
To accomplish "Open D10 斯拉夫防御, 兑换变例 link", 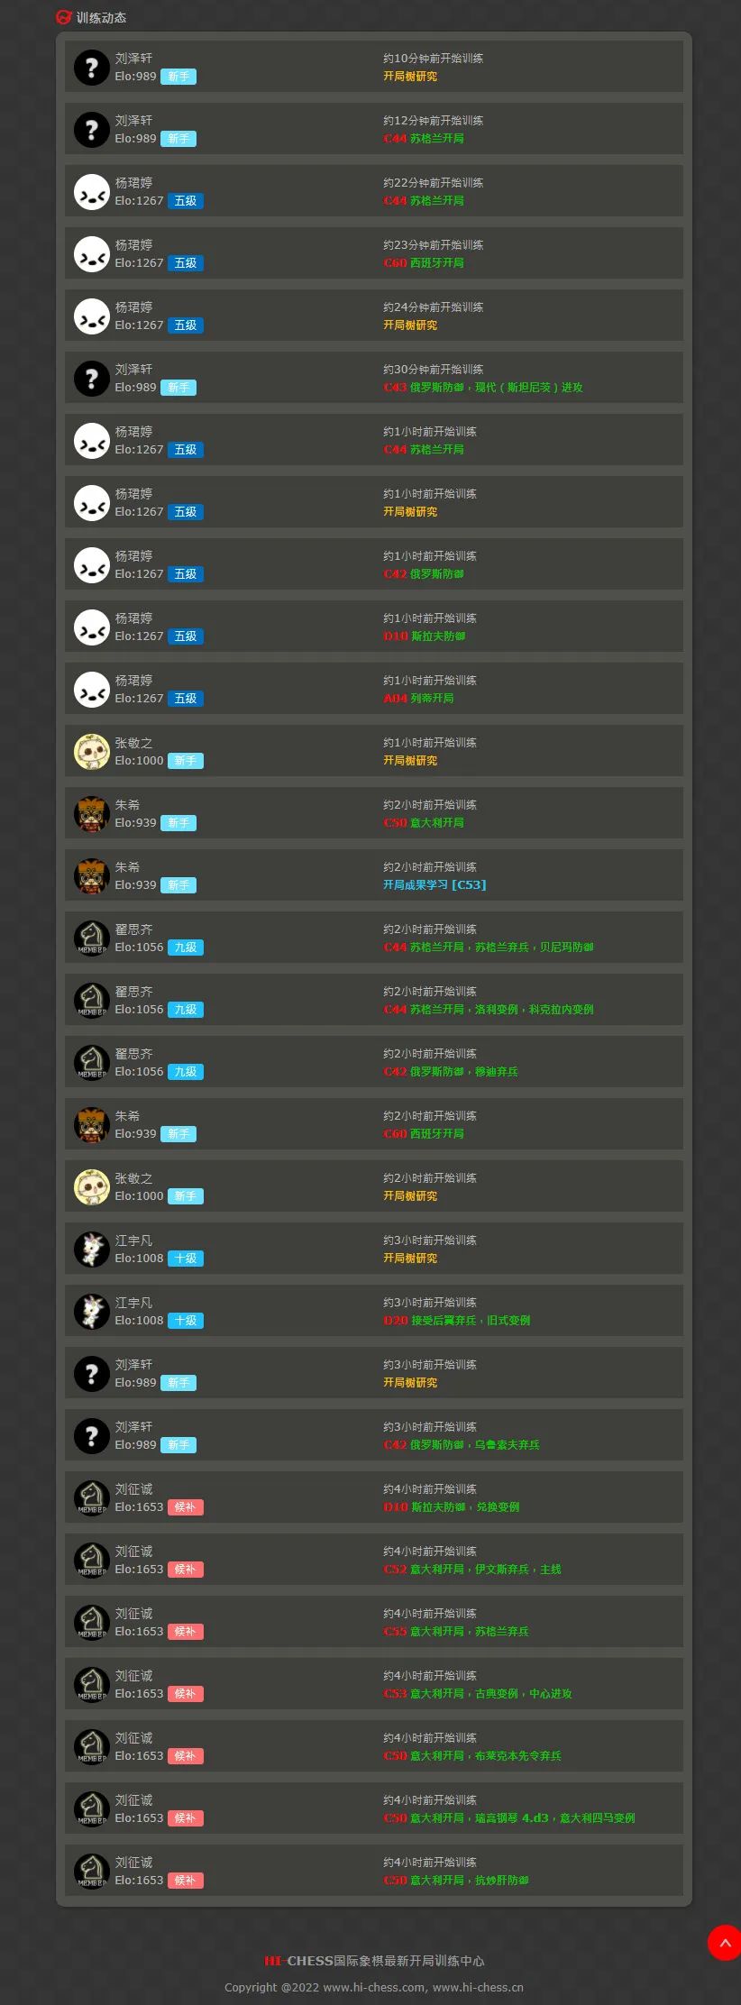I will 451,1507.
